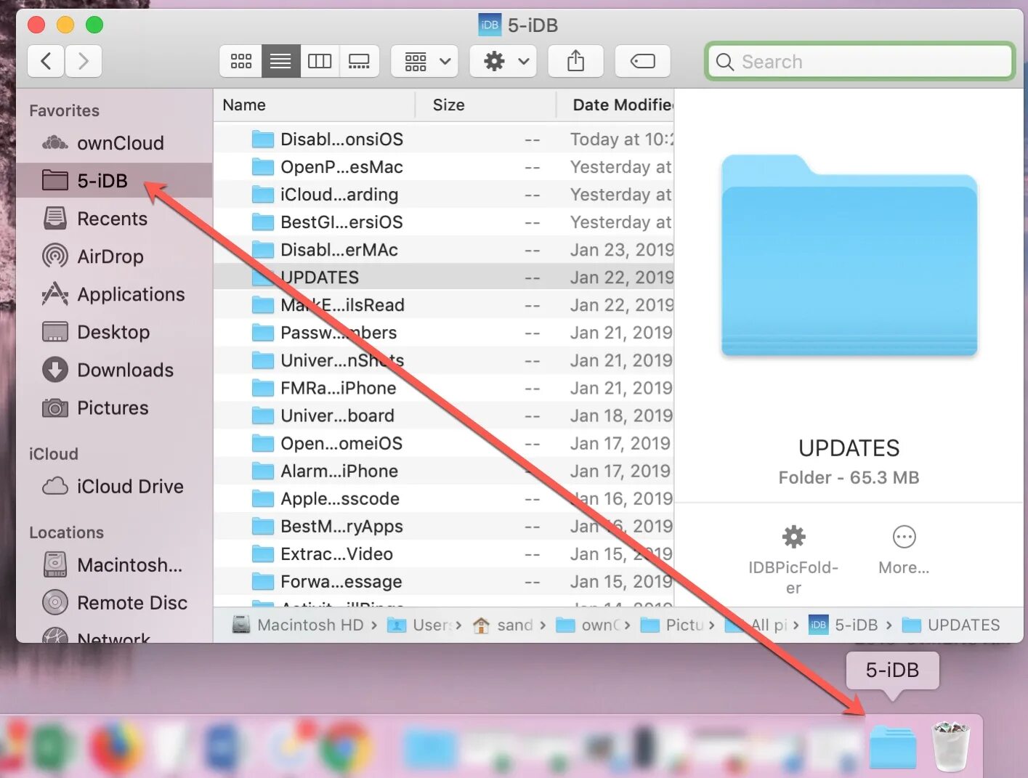Go back with the left chevron button

(x=46, y=61)
